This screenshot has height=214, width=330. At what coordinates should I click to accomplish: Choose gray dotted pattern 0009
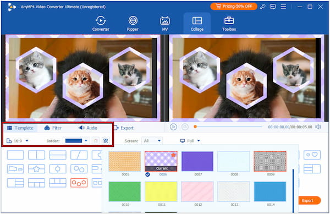pyautogui.click(x=270, y=161)
